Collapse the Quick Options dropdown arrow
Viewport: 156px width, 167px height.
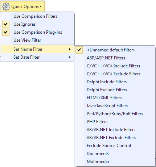click(41, 7)
